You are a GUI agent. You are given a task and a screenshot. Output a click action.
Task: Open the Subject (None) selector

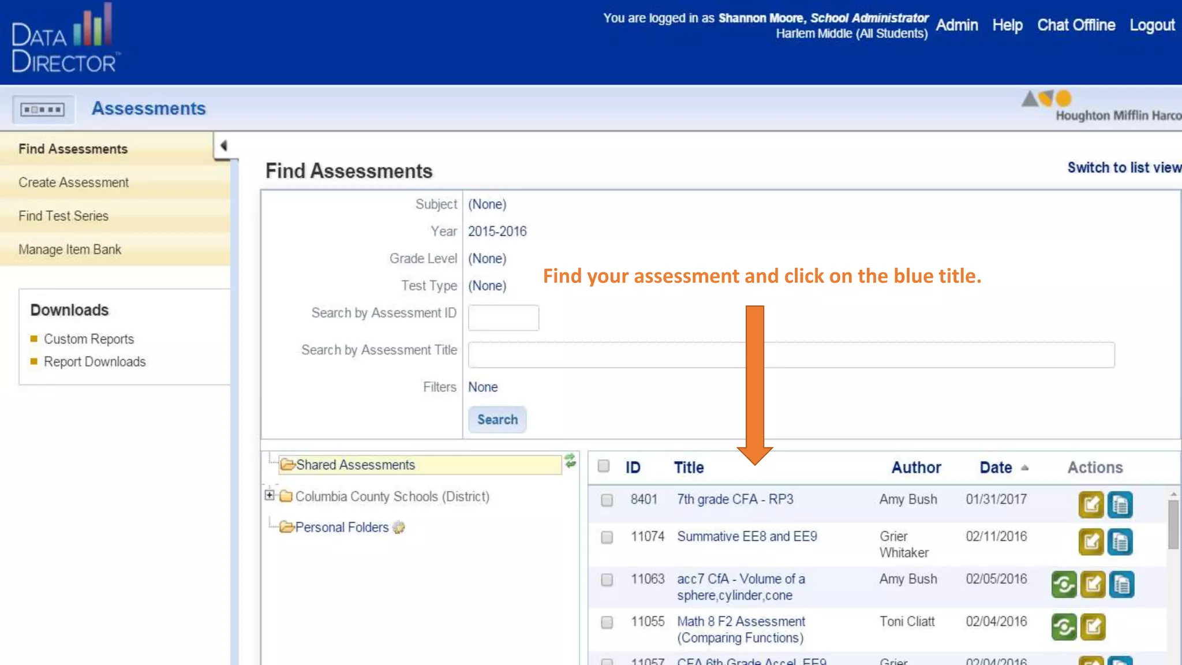[487, 204]
